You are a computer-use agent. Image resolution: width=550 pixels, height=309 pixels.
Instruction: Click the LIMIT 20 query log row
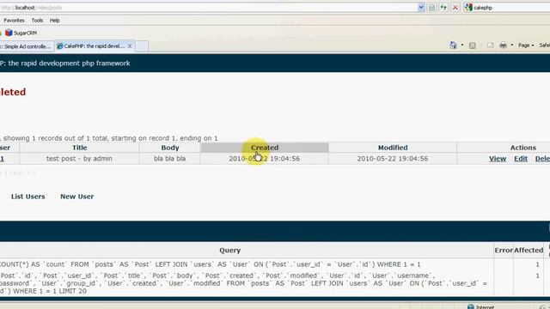pos(244,283)
